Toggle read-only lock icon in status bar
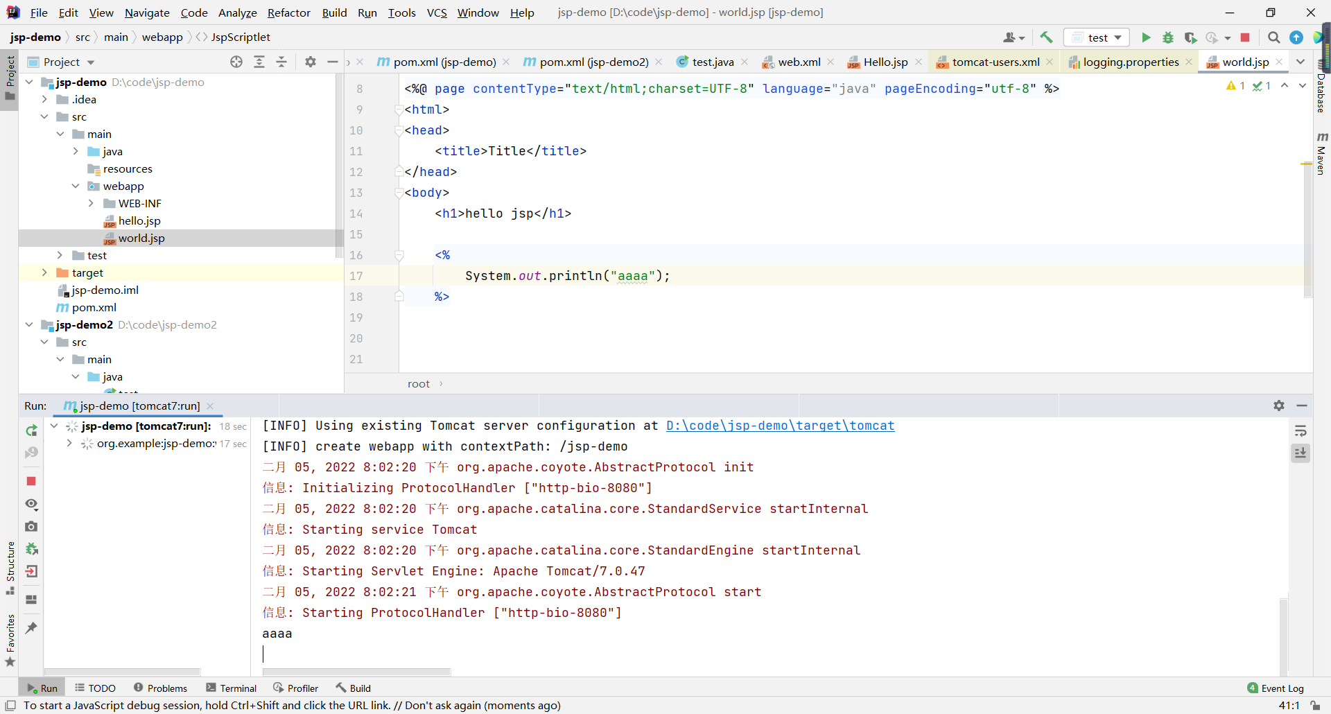This screenshot has height=714, width=1331. pyautogui.click(x=1315, y=706)
